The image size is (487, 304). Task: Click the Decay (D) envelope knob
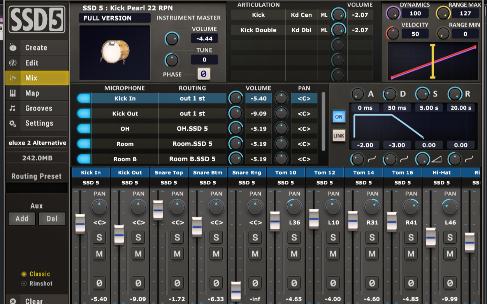click(x=390, y=94)
